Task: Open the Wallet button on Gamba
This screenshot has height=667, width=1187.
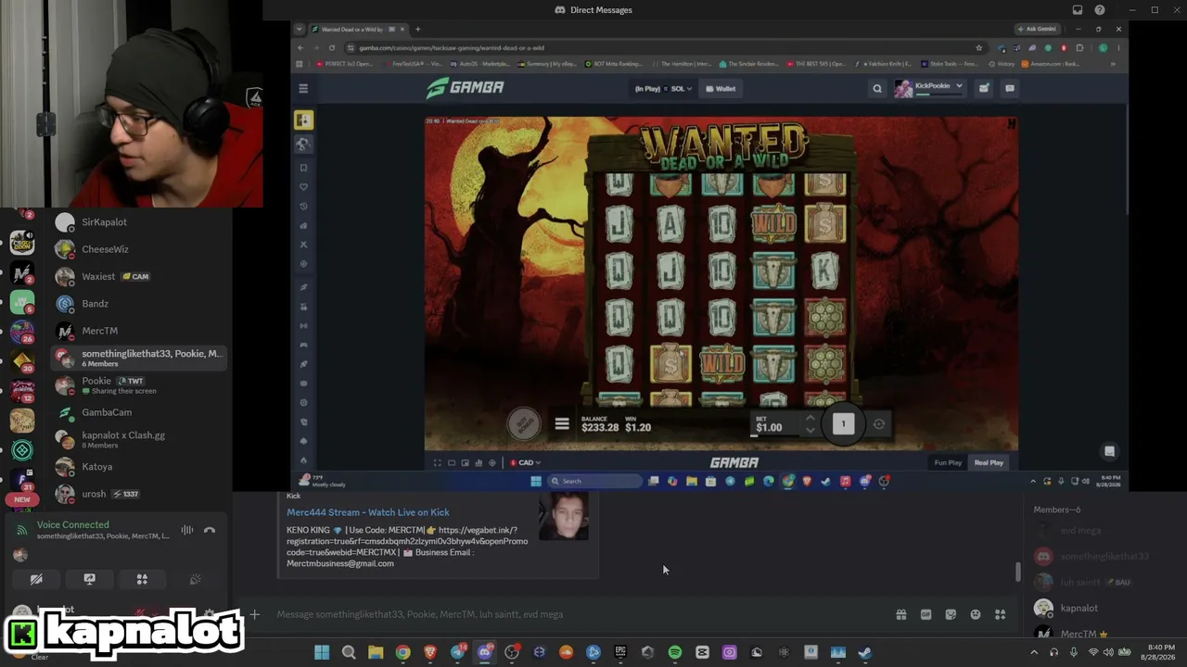Action: point(721,89)
